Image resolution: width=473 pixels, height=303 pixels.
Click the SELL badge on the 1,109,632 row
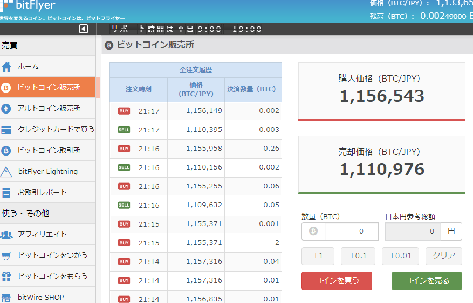click(124, 205)
